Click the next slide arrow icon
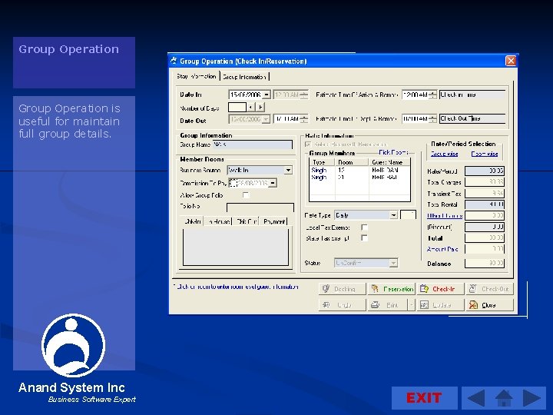553x415 pixels. click(531, 398)
